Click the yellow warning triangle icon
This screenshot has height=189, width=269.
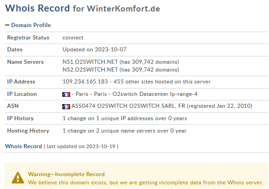(18, 178)
